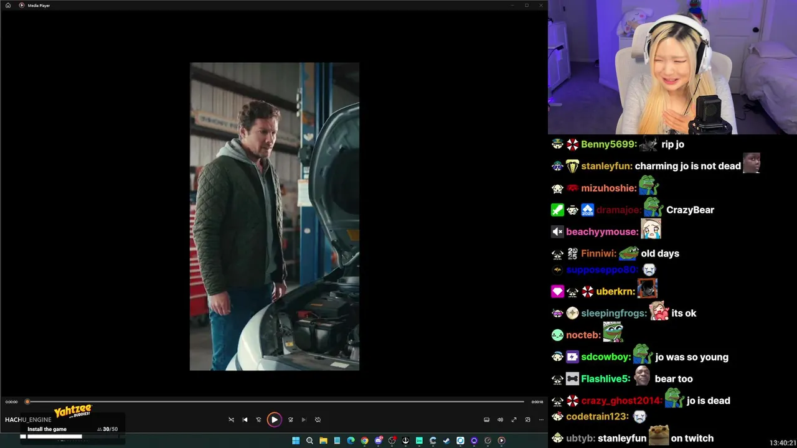Open the Windows Start menu
The height and width of the screenshot is (448, 797).
pos(296,441)
